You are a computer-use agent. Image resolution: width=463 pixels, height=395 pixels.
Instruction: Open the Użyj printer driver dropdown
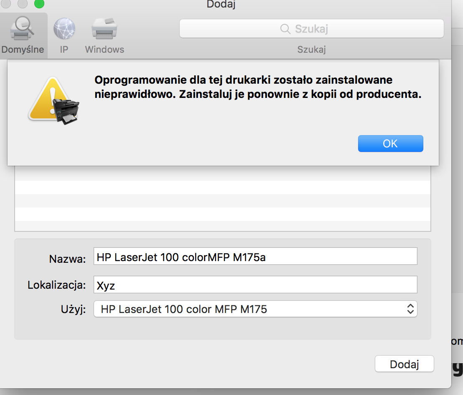(255, 309)
